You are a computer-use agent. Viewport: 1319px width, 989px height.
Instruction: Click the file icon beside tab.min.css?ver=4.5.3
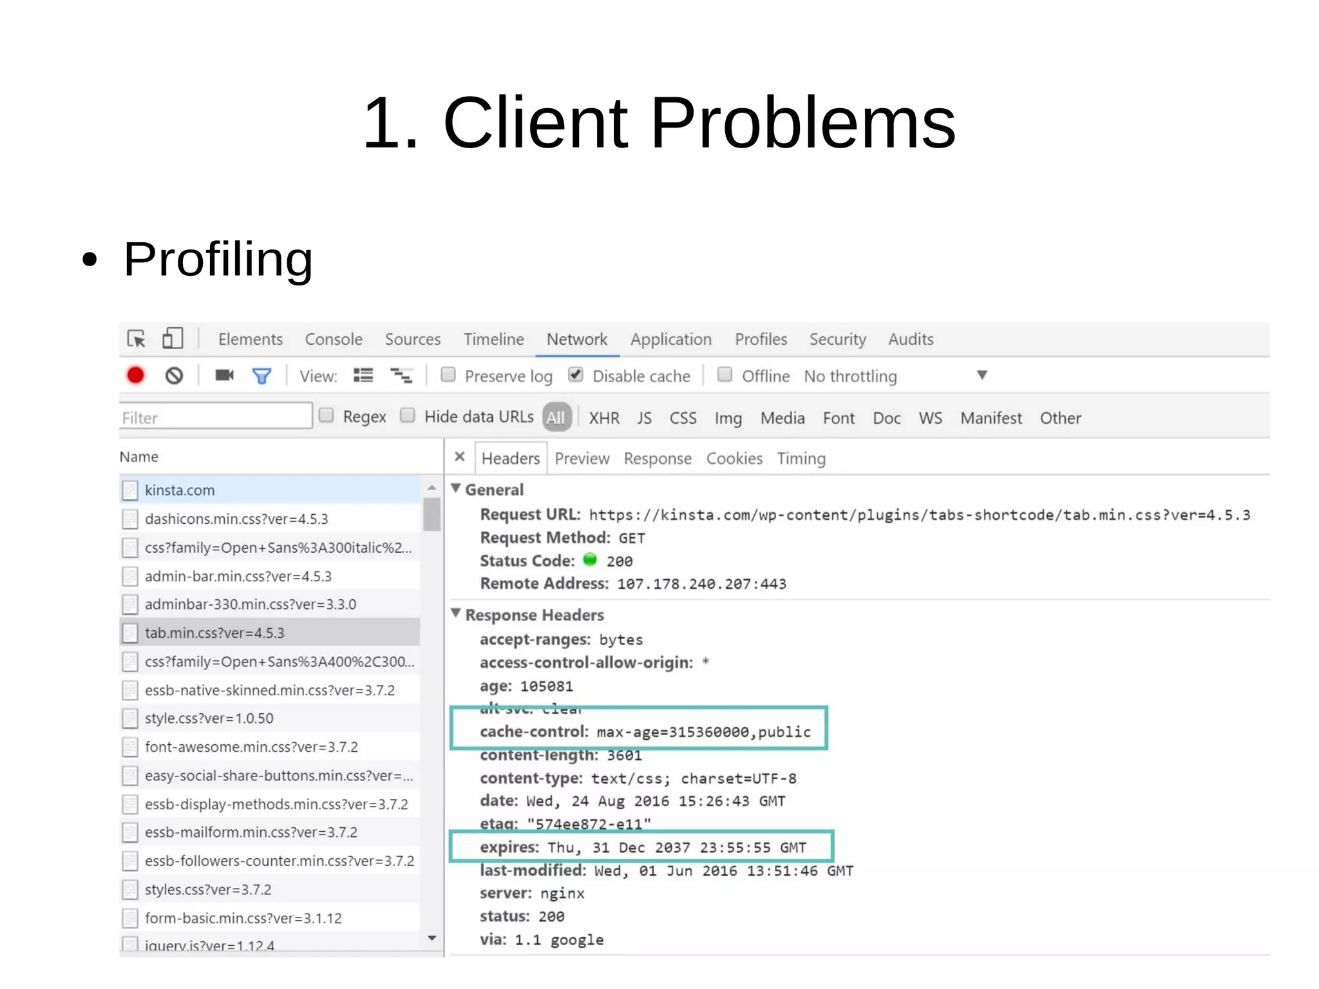(130, 633)
